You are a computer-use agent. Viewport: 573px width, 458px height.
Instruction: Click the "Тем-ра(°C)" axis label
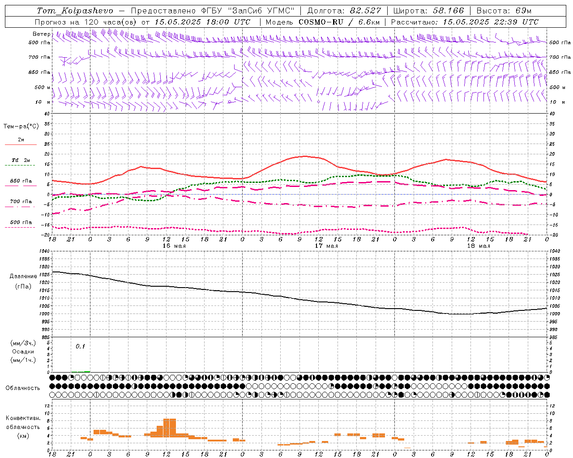pyautogui.click(x=21, y=127)
